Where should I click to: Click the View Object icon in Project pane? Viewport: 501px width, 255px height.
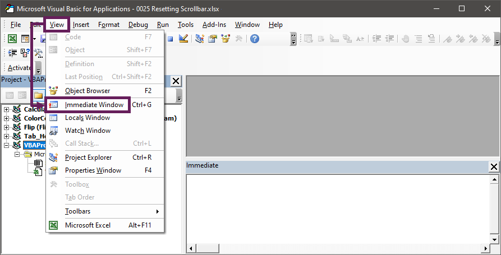pos(22,95)
